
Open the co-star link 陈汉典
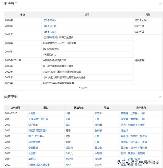143,148
